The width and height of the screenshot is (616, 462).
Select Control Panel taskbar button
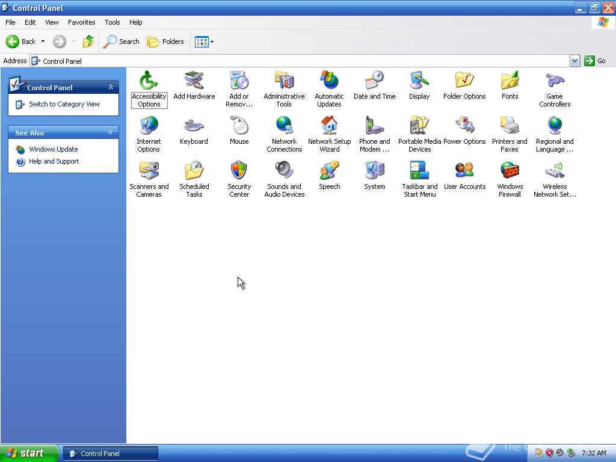point(111,454)
